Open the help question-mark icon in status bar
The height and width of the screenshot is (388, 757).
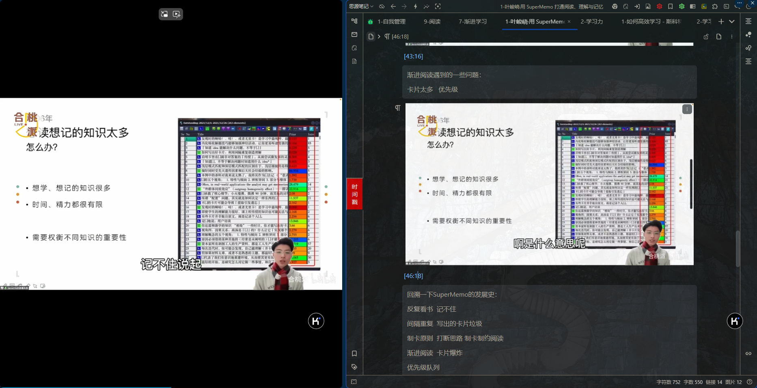pos(749,382)
